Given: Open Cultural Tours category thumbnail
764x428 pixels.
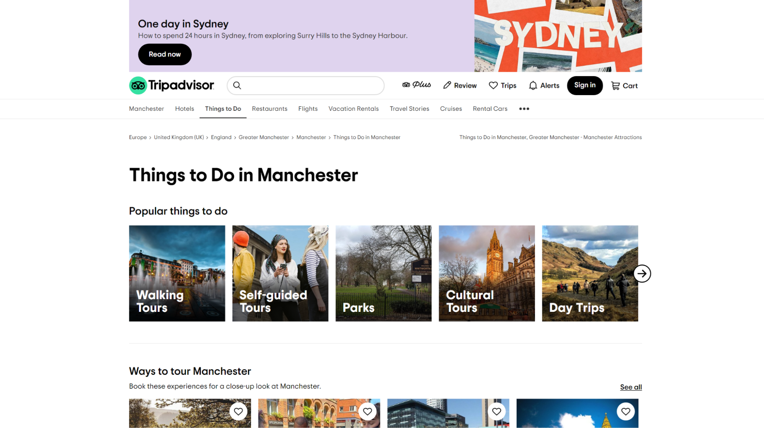Looking at the screenshot, I should [487, 273].
